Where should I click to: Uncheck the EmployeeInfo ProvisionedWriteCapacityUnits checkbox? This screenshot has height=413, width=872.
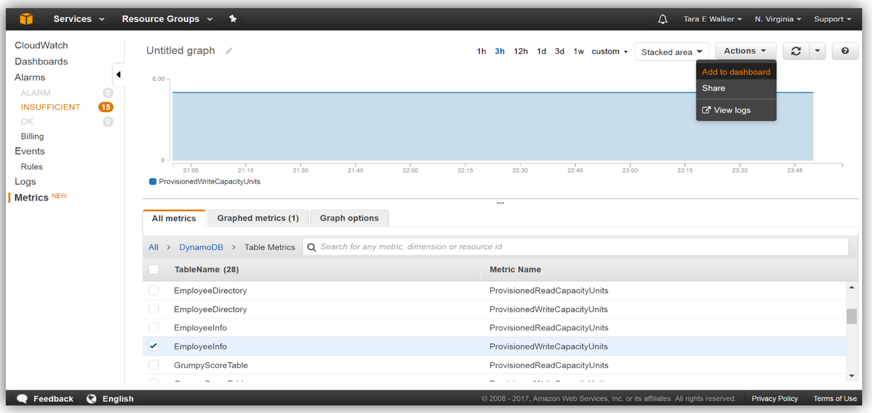pyautogui.click(x=154, y=346)
